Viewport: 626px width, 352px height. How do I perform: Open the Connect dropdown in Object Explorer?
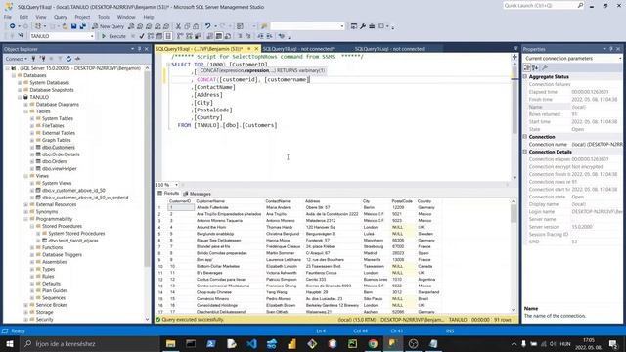pos(16,59)
